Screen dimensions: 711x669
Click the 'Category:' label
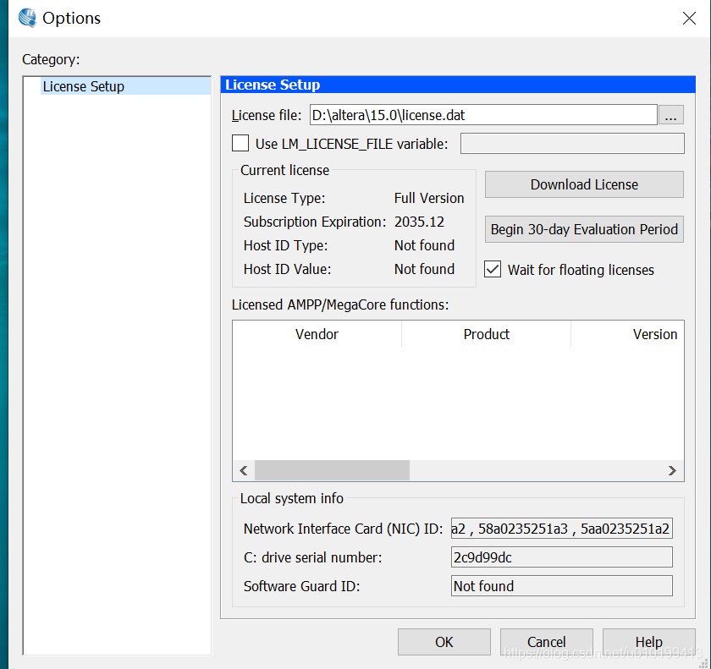tap(51, 59)
